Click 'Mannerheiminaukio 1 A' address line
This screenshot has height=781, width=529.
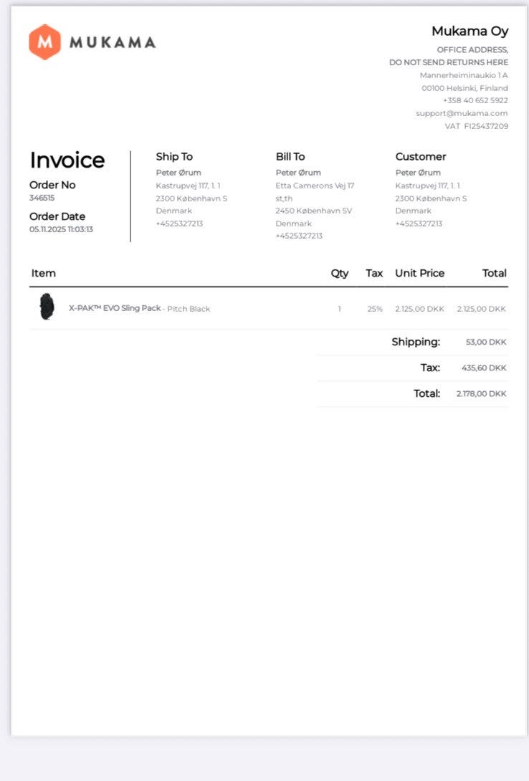(464, 75)
